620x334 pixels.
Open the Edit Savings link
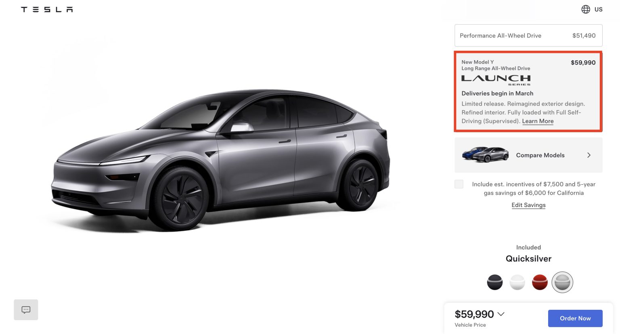point(528,205)
